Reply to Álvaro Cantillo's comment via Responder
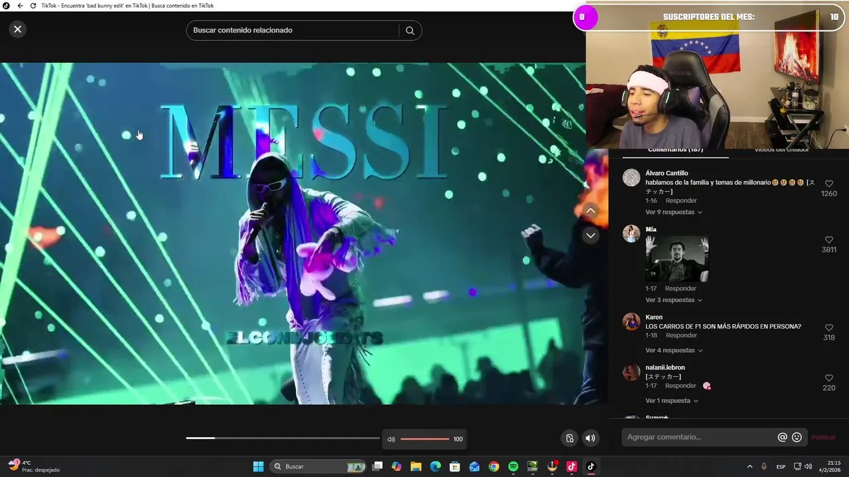Image resolution: width=849 pixels, height=477 pixels. point(681,201)
